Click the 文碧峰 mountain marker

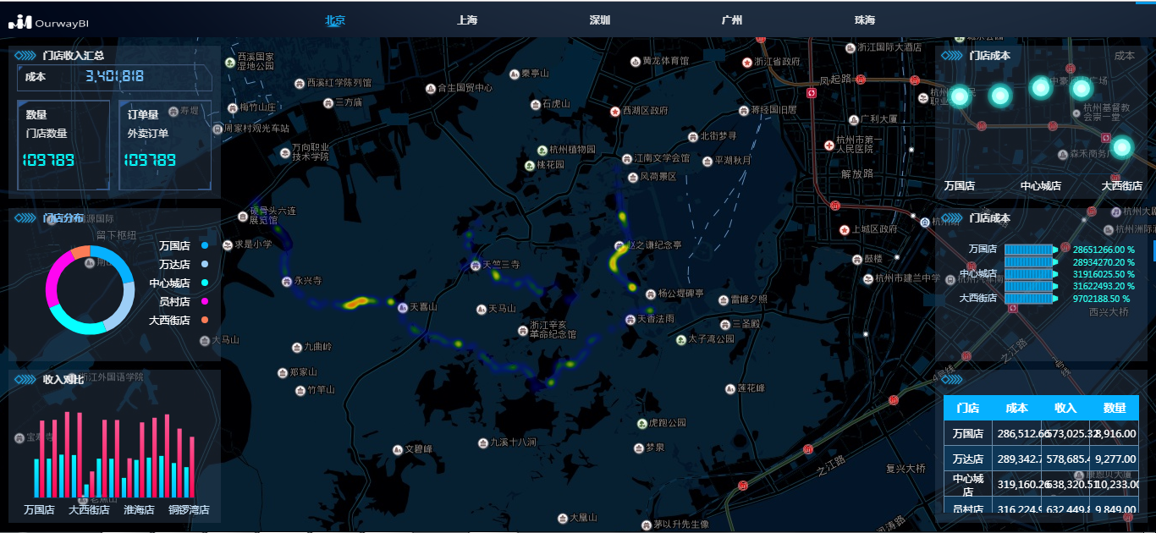(x=398, y=449)
